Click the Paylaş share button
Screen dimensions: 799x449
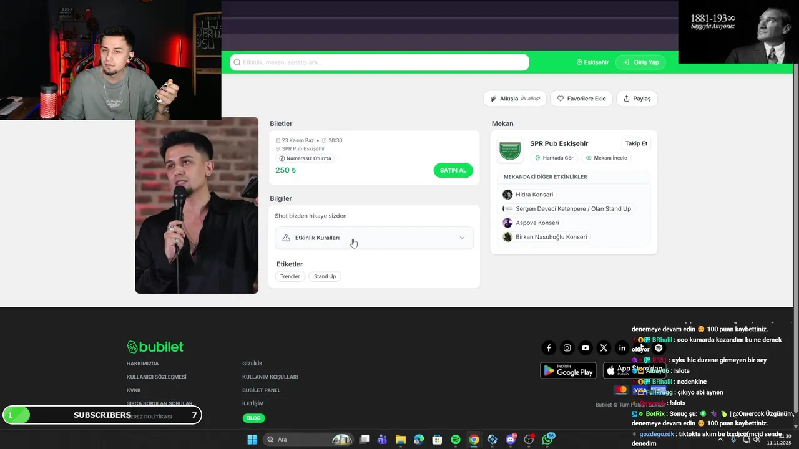[637, 99]
